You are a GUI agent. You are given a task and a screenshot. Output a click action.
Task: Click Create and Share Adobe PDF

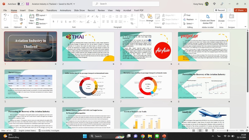[208, 19]
